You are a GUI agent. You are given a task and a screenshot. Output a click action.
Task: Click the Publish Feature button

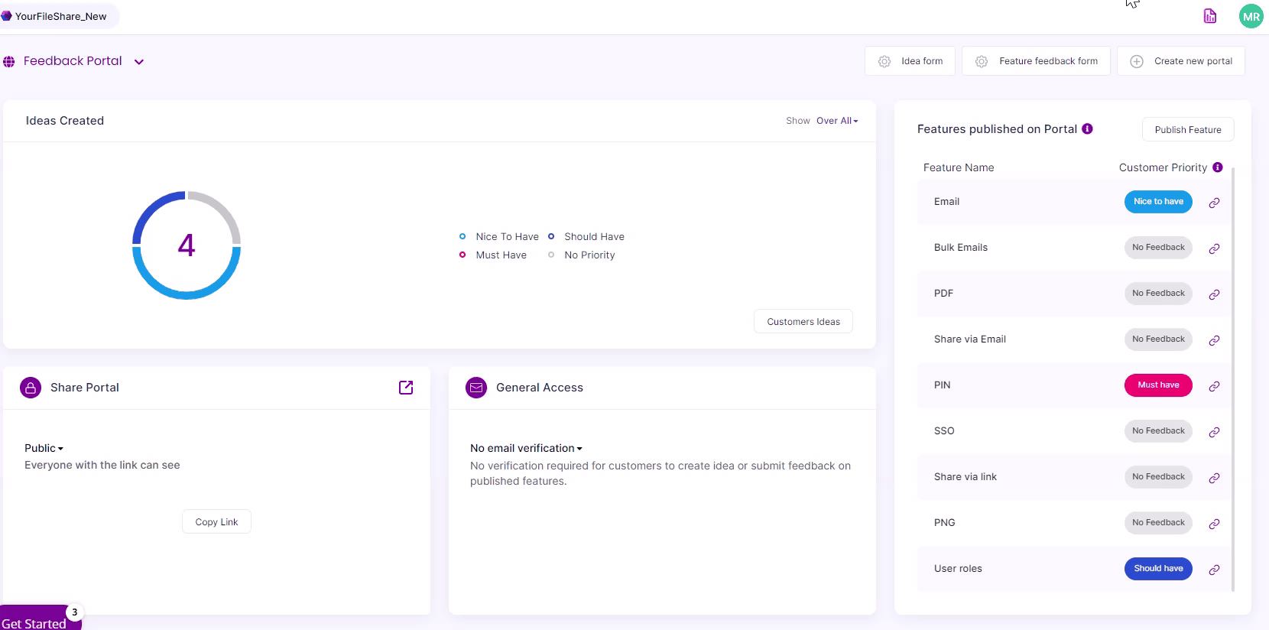pyautogui.click(x=1188, y=129)
